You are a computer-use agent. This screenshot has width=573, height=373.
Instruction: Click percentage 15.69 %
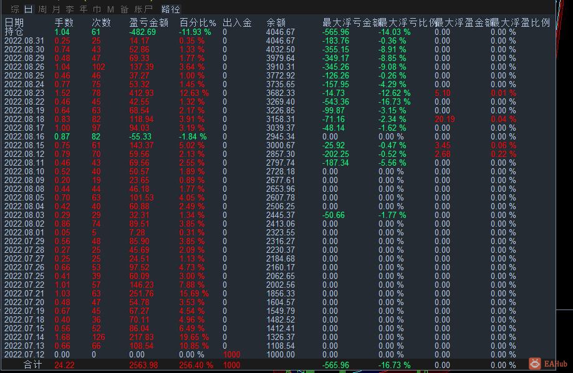pyautogui.click(x=194, y=293)
